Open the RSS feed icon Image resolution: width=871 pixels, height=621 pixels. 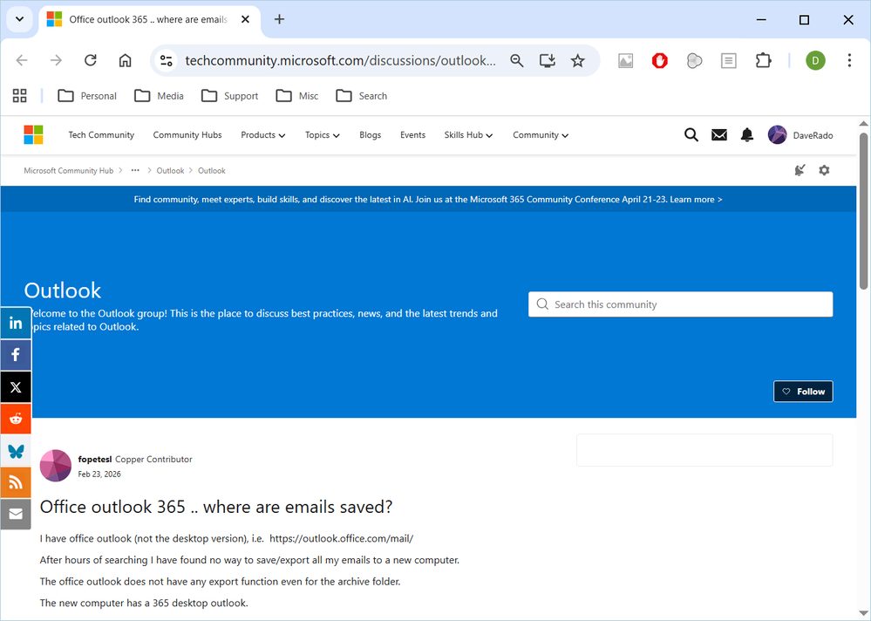tap(16, 482)
